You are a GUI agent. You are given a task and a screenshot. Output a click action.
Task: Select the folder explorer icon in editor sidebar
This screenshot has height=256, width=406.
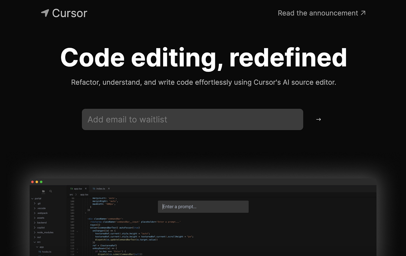(x=43, y=191)
